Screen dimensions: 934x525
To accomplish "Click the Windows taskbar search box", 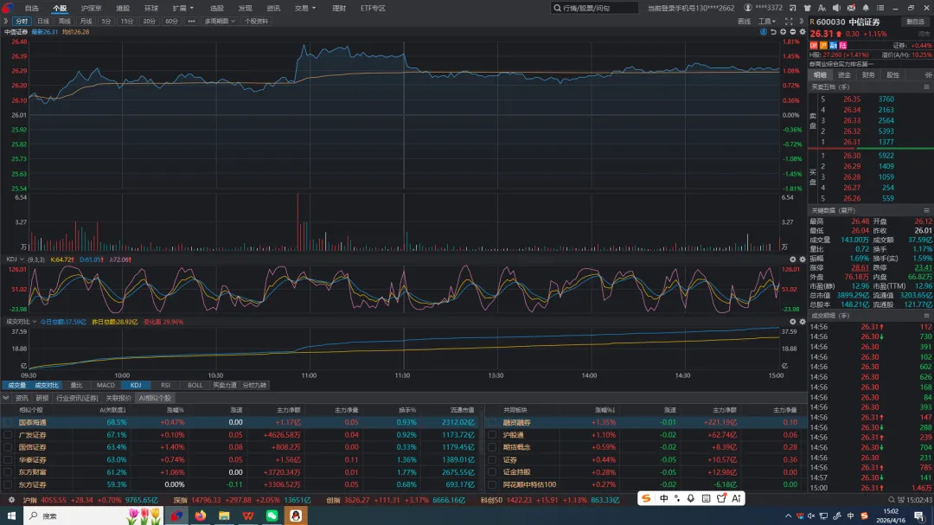I will coord(93,515).
